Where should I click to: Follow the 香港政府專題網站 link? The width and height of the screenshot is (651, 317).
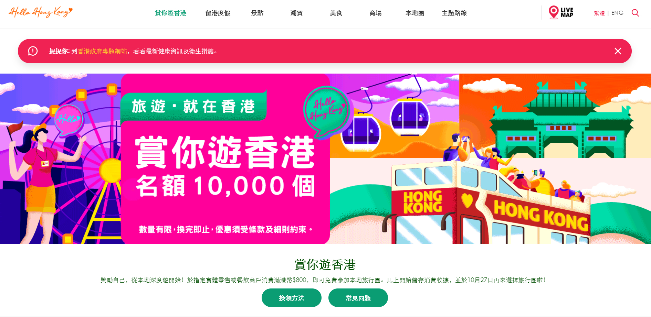tap(102, 51)
